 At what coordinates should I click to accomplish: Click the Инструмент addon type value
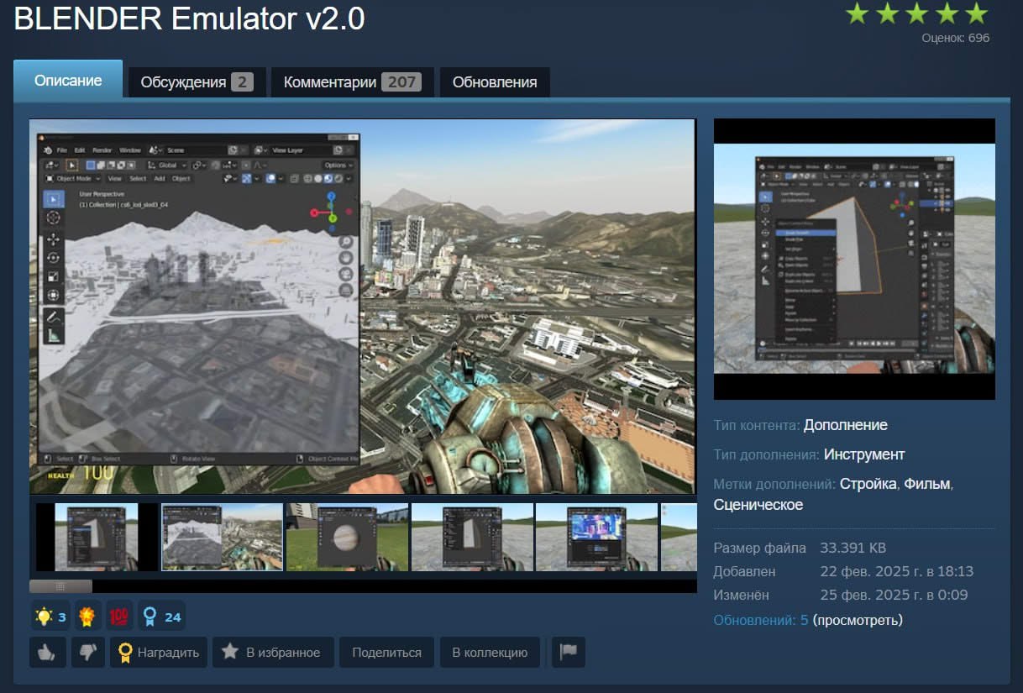tap(864, 454)
